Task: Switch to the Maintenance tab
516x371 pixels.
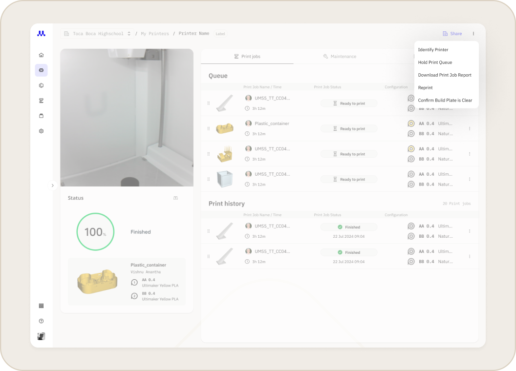Action: click(x=340, y=57)
